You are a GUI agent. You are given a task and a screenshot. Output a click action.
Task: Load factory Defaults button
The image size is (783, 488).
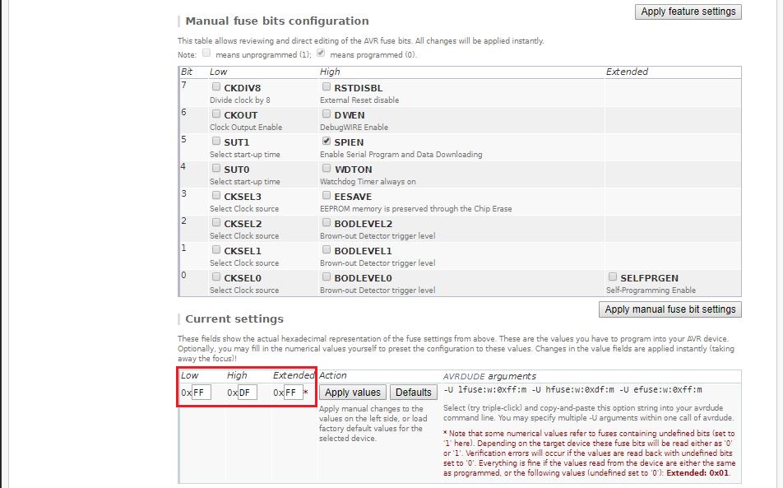(x=413, y=393)
